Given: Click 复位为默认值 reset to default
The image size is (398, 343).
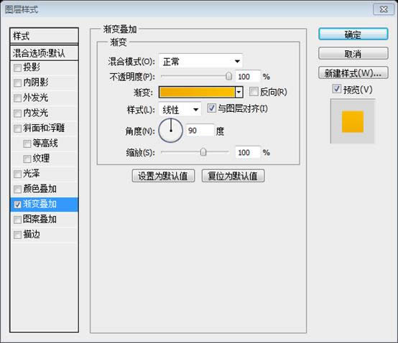Looking at the screenshot, I should (x=233, y=176).
